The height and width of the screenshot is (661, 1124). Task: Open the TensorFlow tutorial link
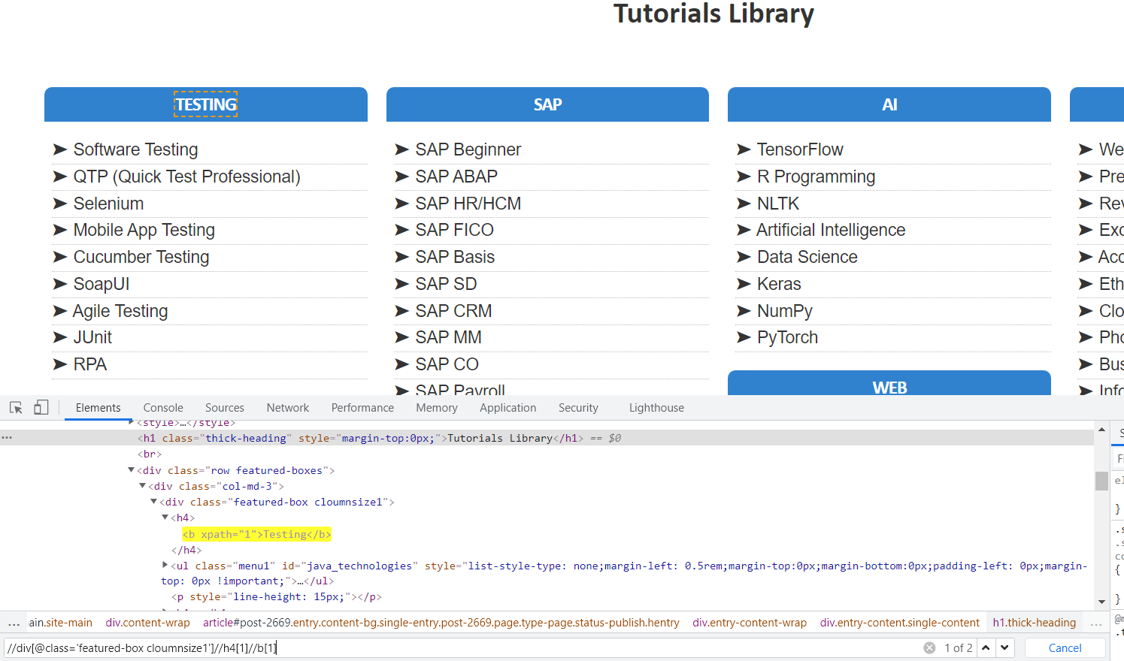(x=800, y=149)
